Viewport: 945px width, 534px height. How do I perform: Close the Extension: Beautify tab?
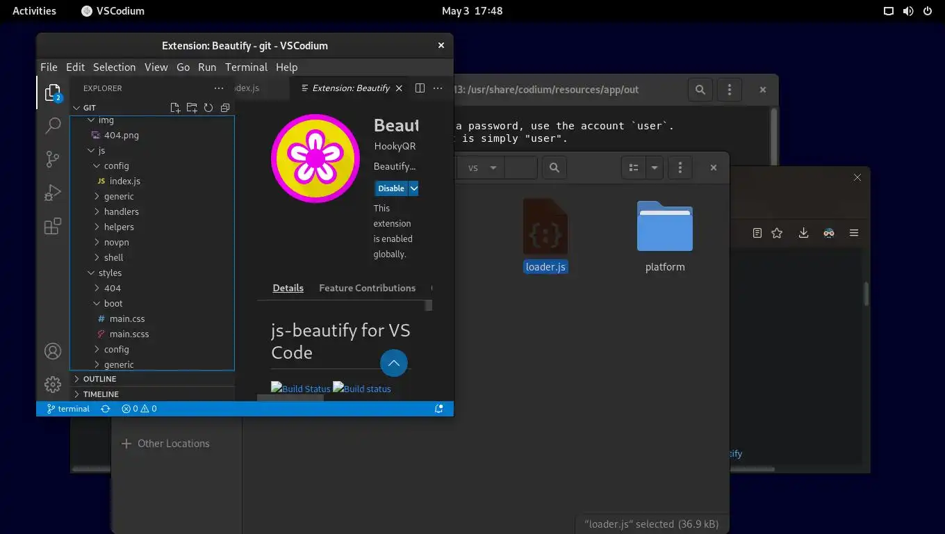coord(399,88)
